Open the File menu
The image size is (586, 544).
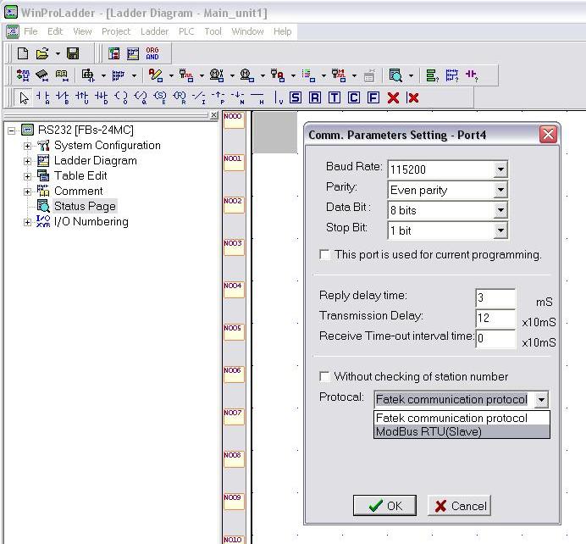point(30,31)
